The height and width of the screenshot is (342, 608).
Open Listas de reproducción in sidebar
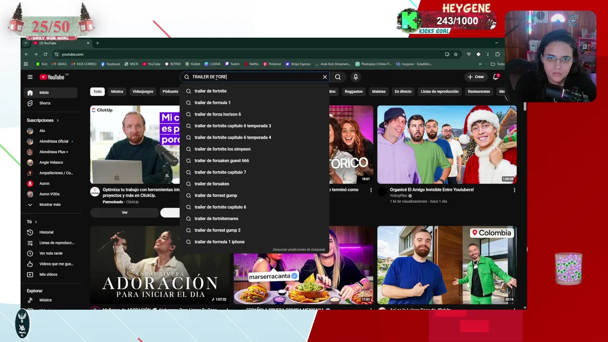(x=51, y=243)
